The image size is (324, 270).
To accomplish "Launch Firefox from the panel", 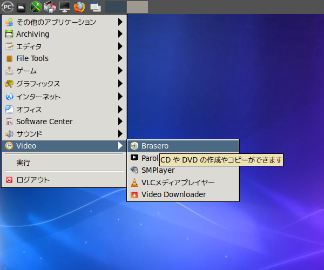I will [79, 7].
